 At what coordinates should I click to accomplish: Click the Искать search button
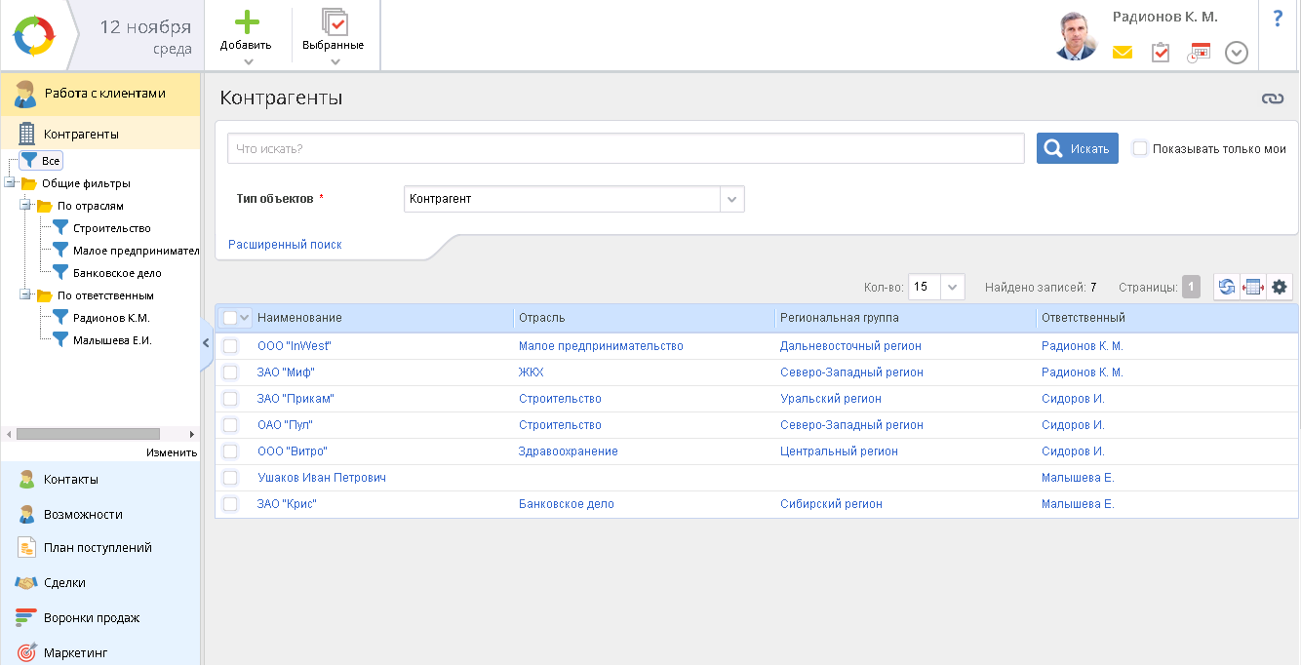1077,149
